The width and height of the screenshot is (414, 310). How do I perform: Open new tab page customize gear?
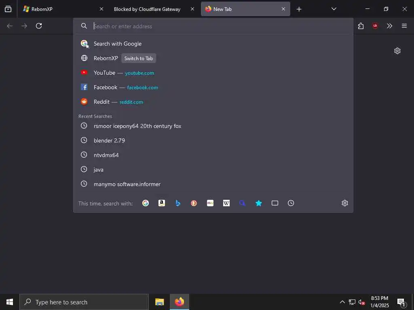(x=397, y=50)
